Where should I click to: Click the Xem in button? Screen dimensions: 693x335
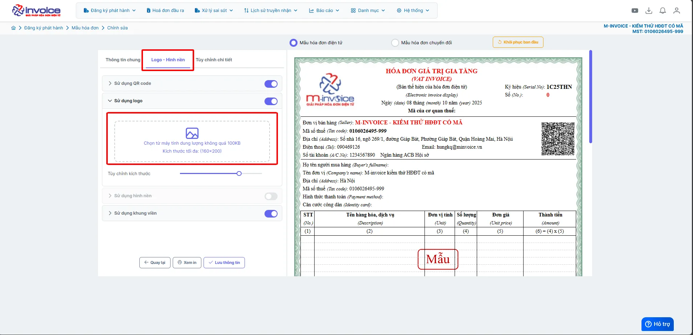click(187, 262)
